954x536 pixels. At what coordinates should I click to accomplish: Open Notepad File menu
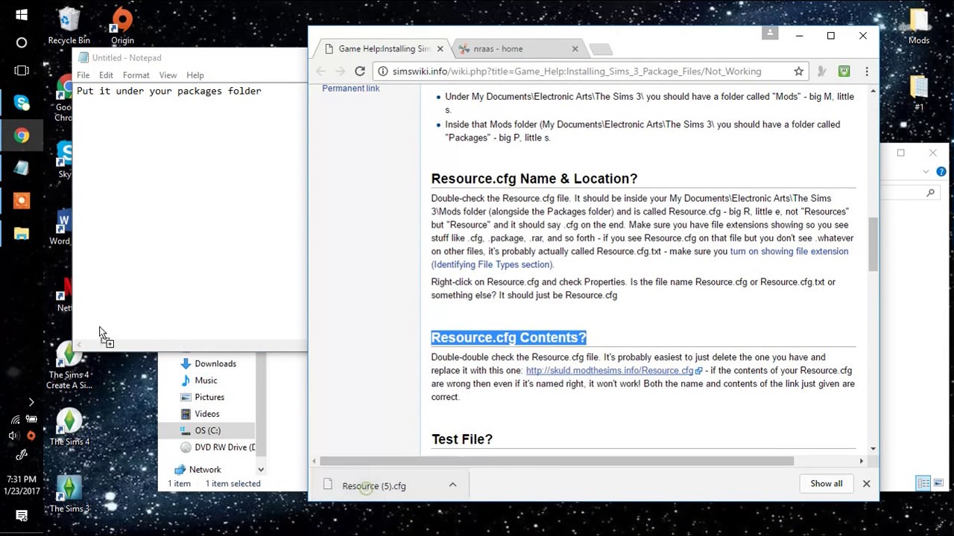click(83, 75)
